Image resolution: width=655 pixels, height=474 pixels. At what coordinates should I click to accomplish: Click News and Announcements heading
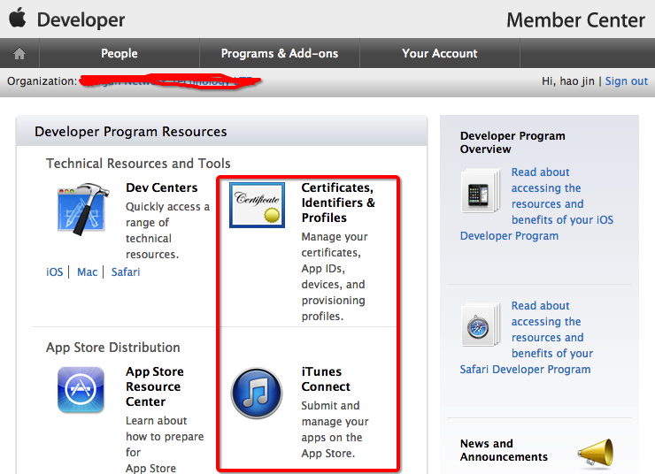pyautogui.click(x=504, y=450)
